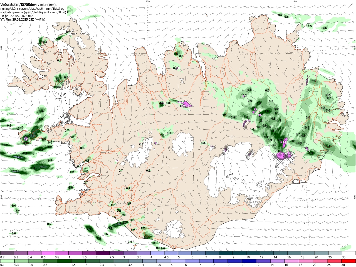Pick upper legend swatch between 18 and 20
Screen dimensions: 356x267
click(x=308, y=253)
